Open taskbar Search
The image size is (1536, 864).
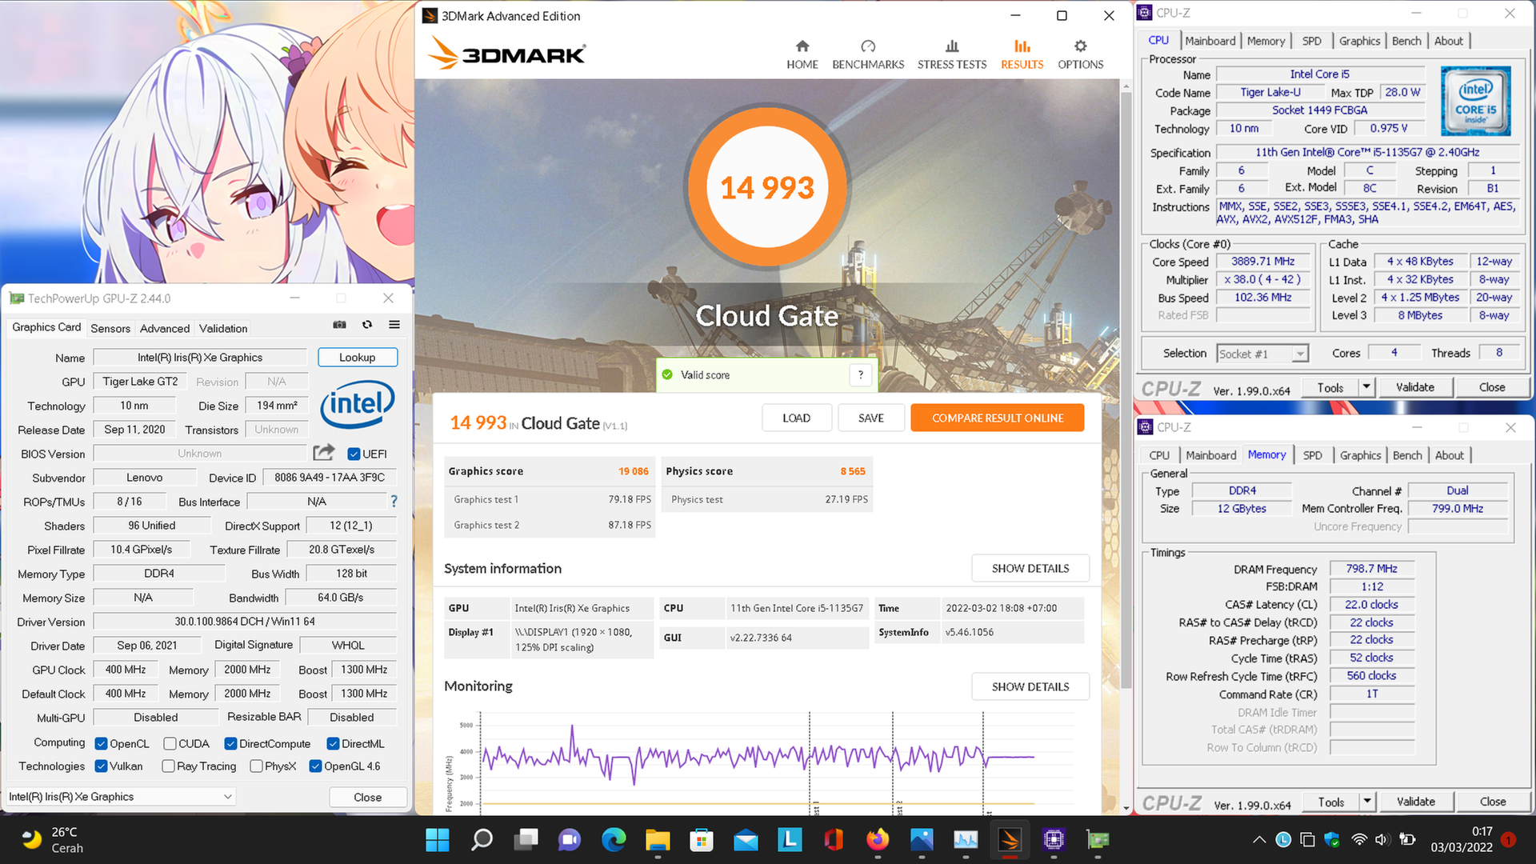[482, 839]
